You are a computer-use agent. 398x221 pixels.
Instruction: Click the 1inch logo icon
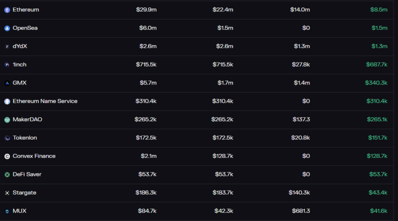click(7, 65)
